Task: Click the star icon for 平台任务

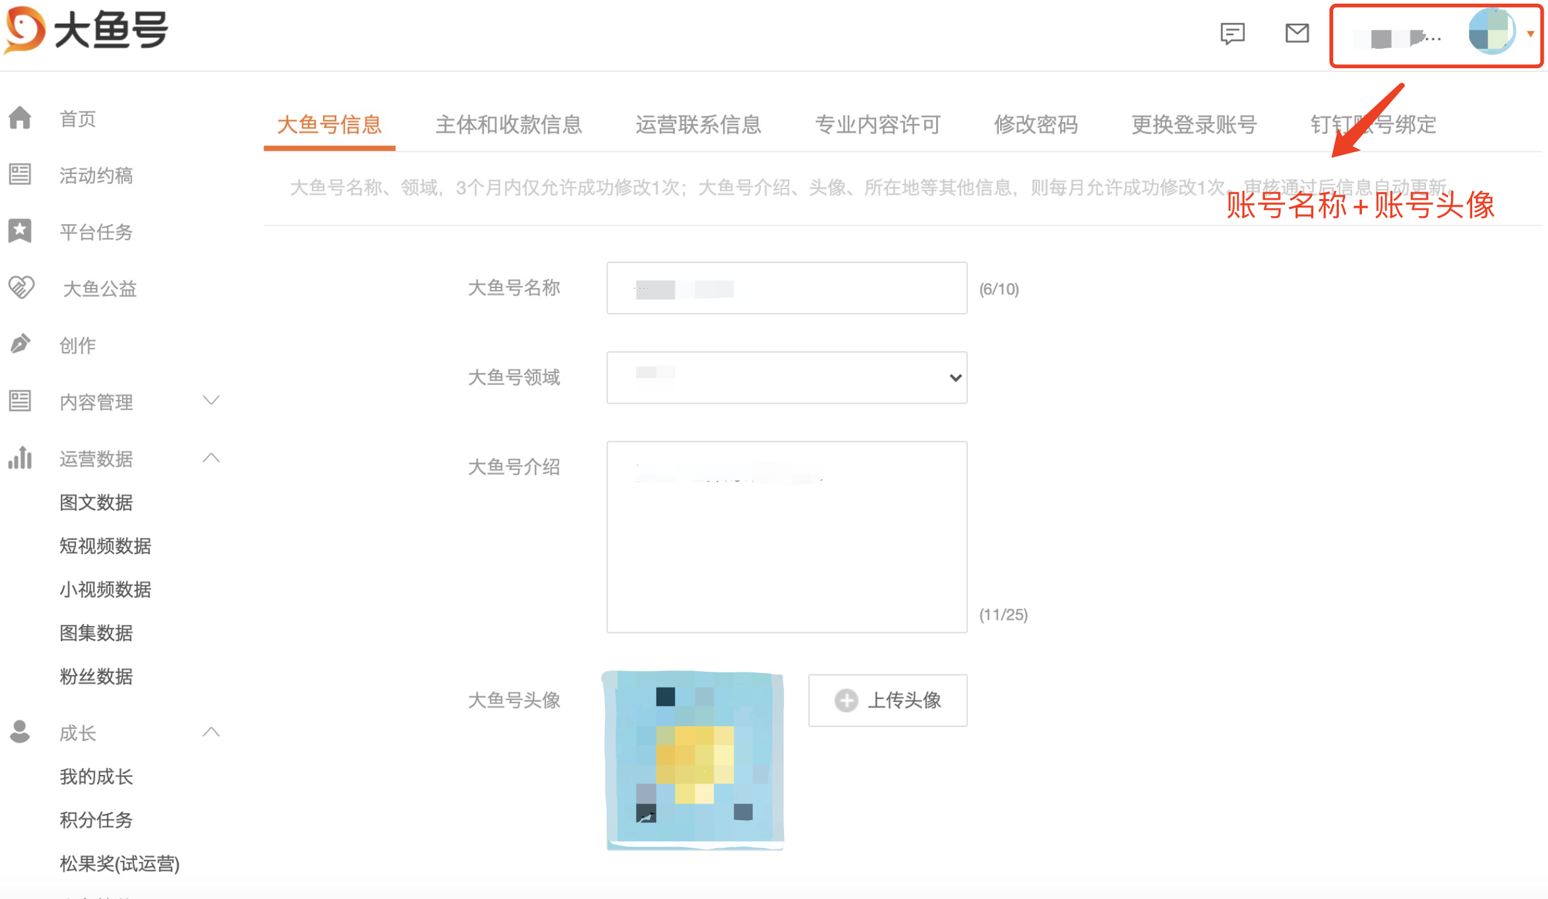Action: [x=20, y=230]
